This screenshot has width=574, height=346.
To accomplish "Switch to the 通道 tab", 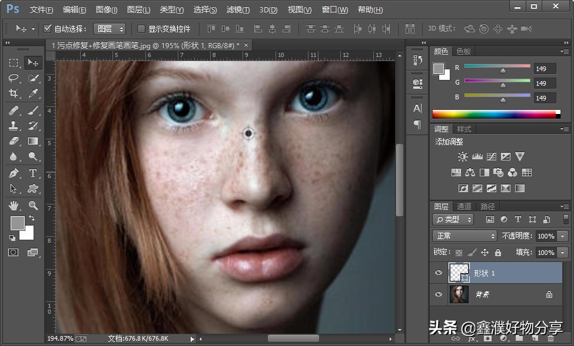I will (x=464, y=206).
